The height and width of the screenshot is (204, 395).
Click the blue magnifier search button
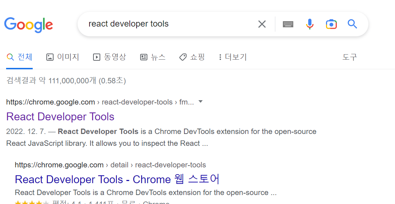point(352,24)
